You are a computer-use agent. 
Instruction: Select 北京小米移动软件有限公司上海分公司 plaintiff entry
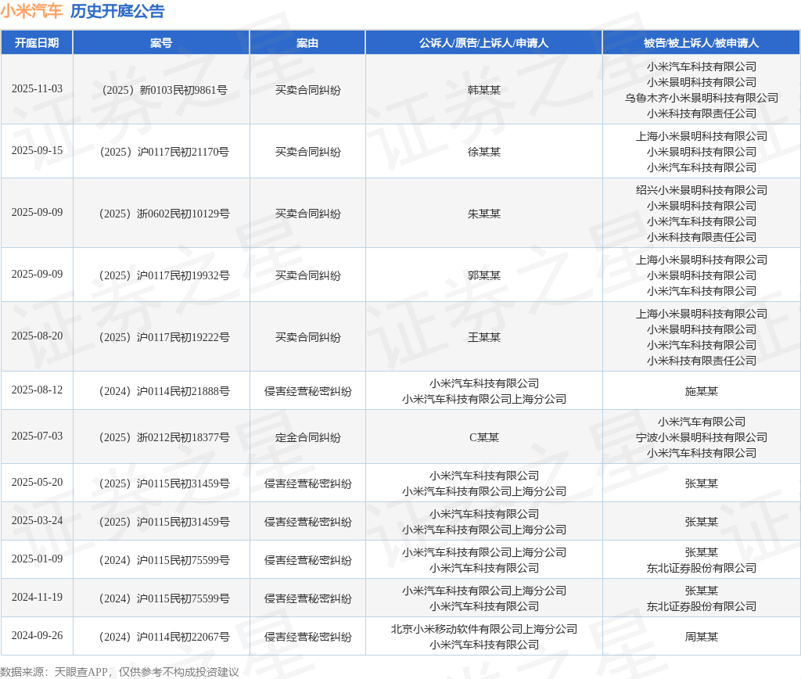tap(484, 630)
